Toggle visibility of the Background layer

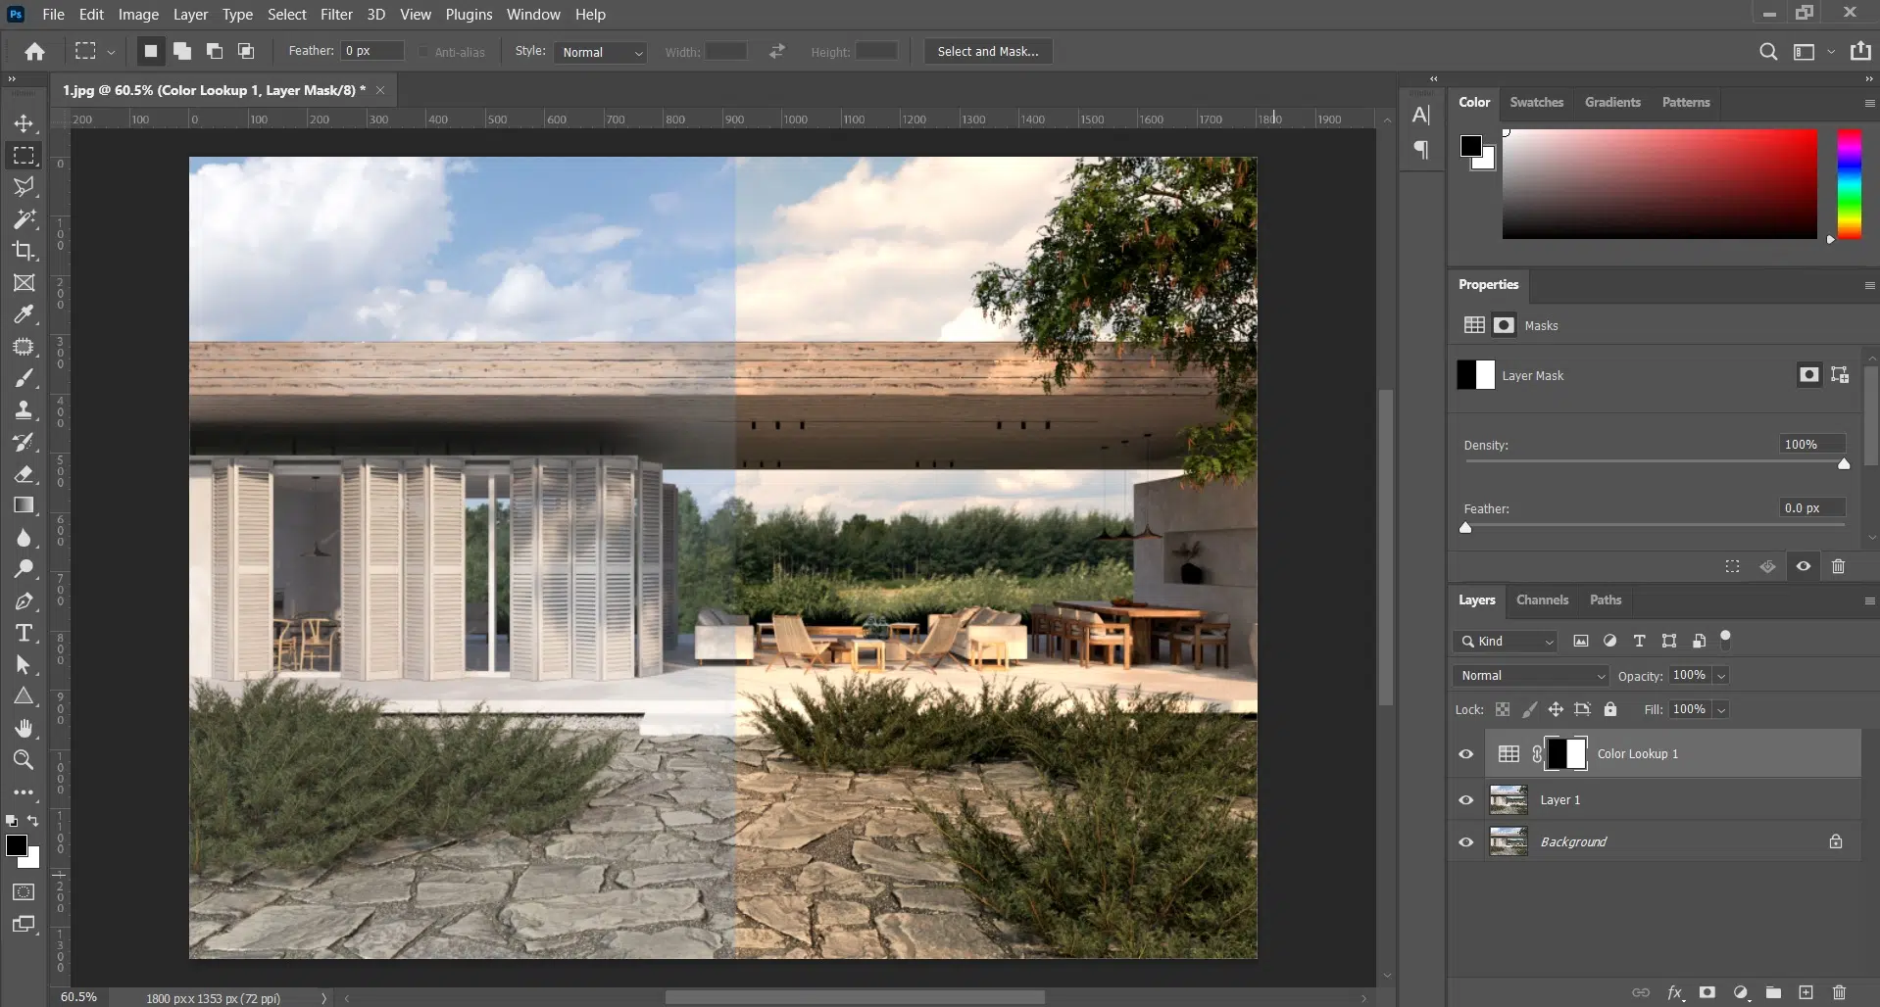[x=1466, y=842]
